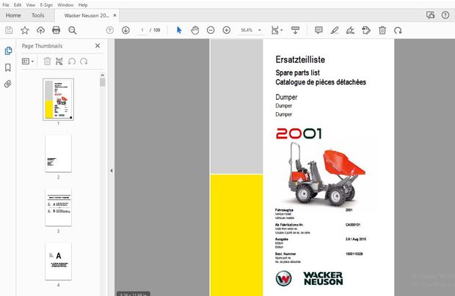Select the Highlight pen tool
Screen dimensions: 455x296
(335, 30)
